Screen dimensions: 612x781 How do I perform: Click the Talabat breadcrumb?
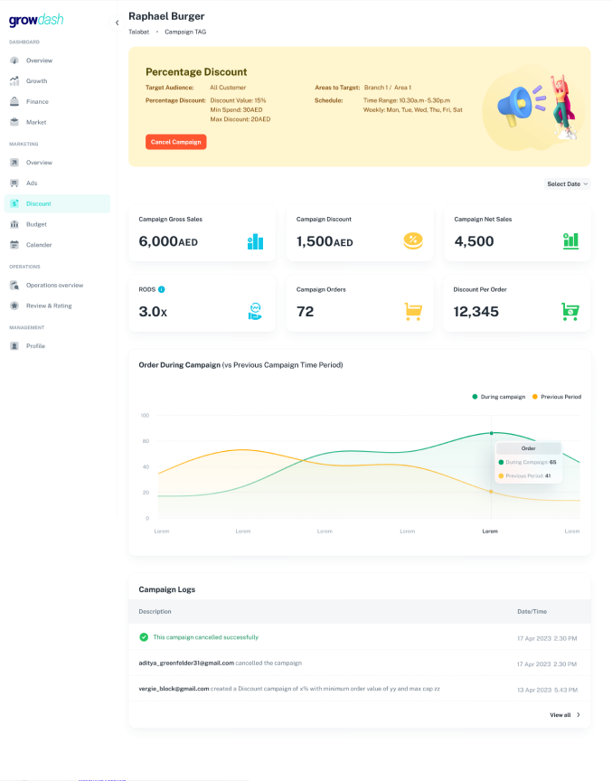pyautogui.click(x=139, y=32)
